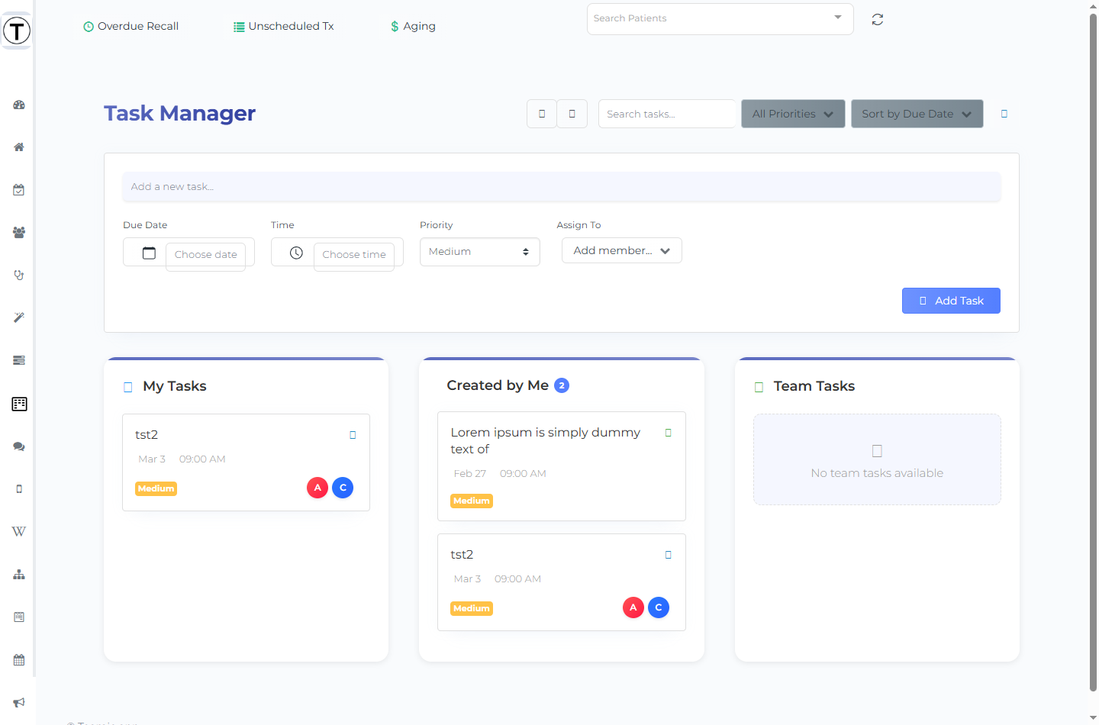Go to home via sidebar house icon
The height and width of the screenshot is (725, 1099).
[x=19, y=147]
